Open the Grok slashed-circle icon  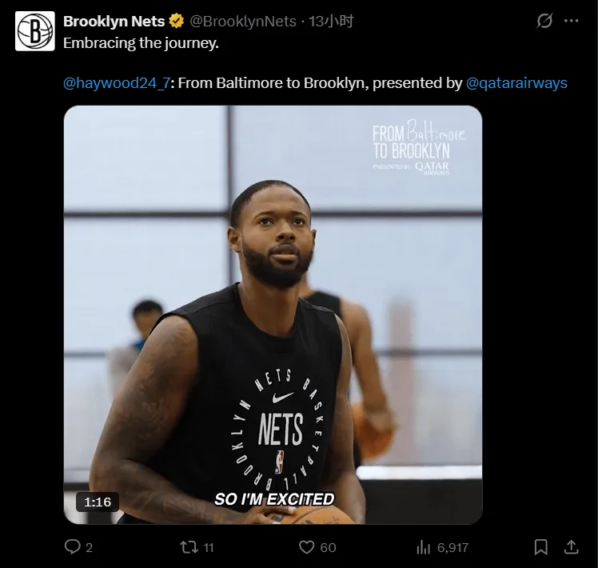pos(544,22)
